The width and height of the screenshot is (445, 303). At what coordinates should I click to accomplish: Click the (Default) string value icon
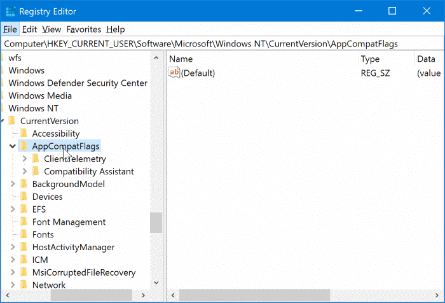point(174,73)
